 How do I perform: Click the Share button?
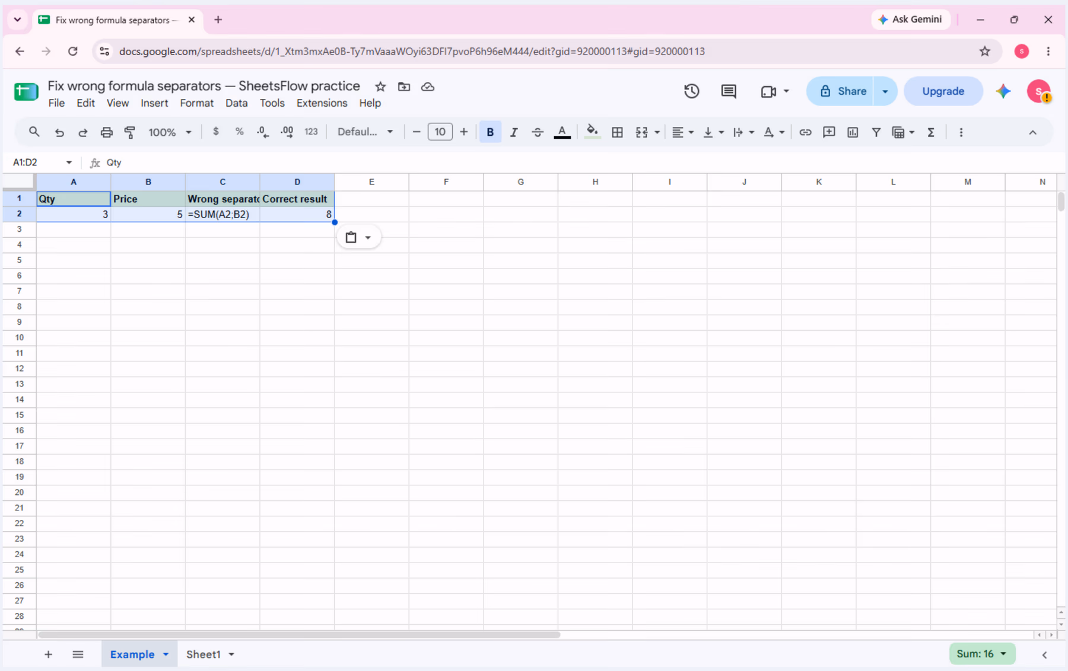841,91
